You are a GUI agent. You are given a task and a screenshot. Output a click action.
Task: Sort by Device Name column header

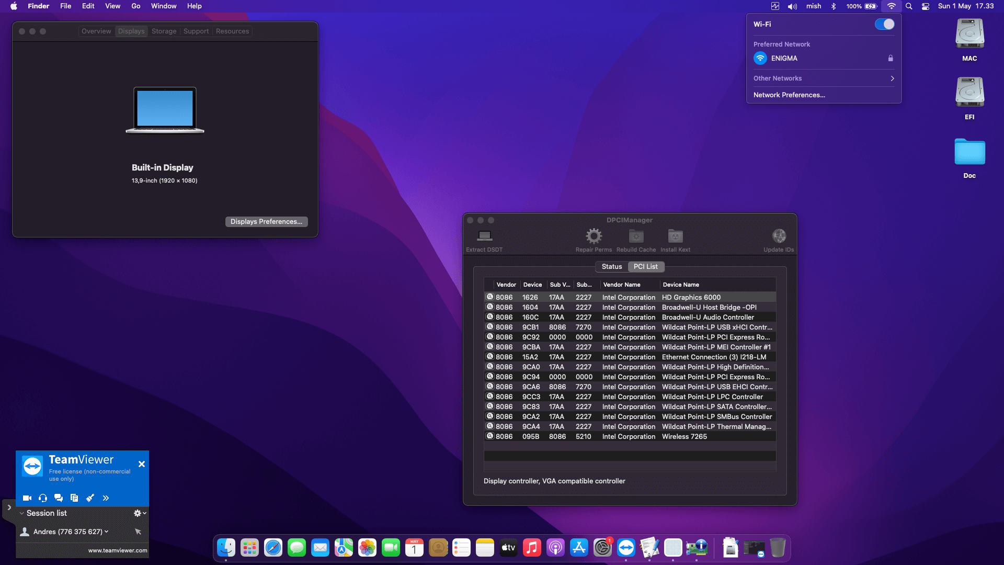(x=717, y=285)
